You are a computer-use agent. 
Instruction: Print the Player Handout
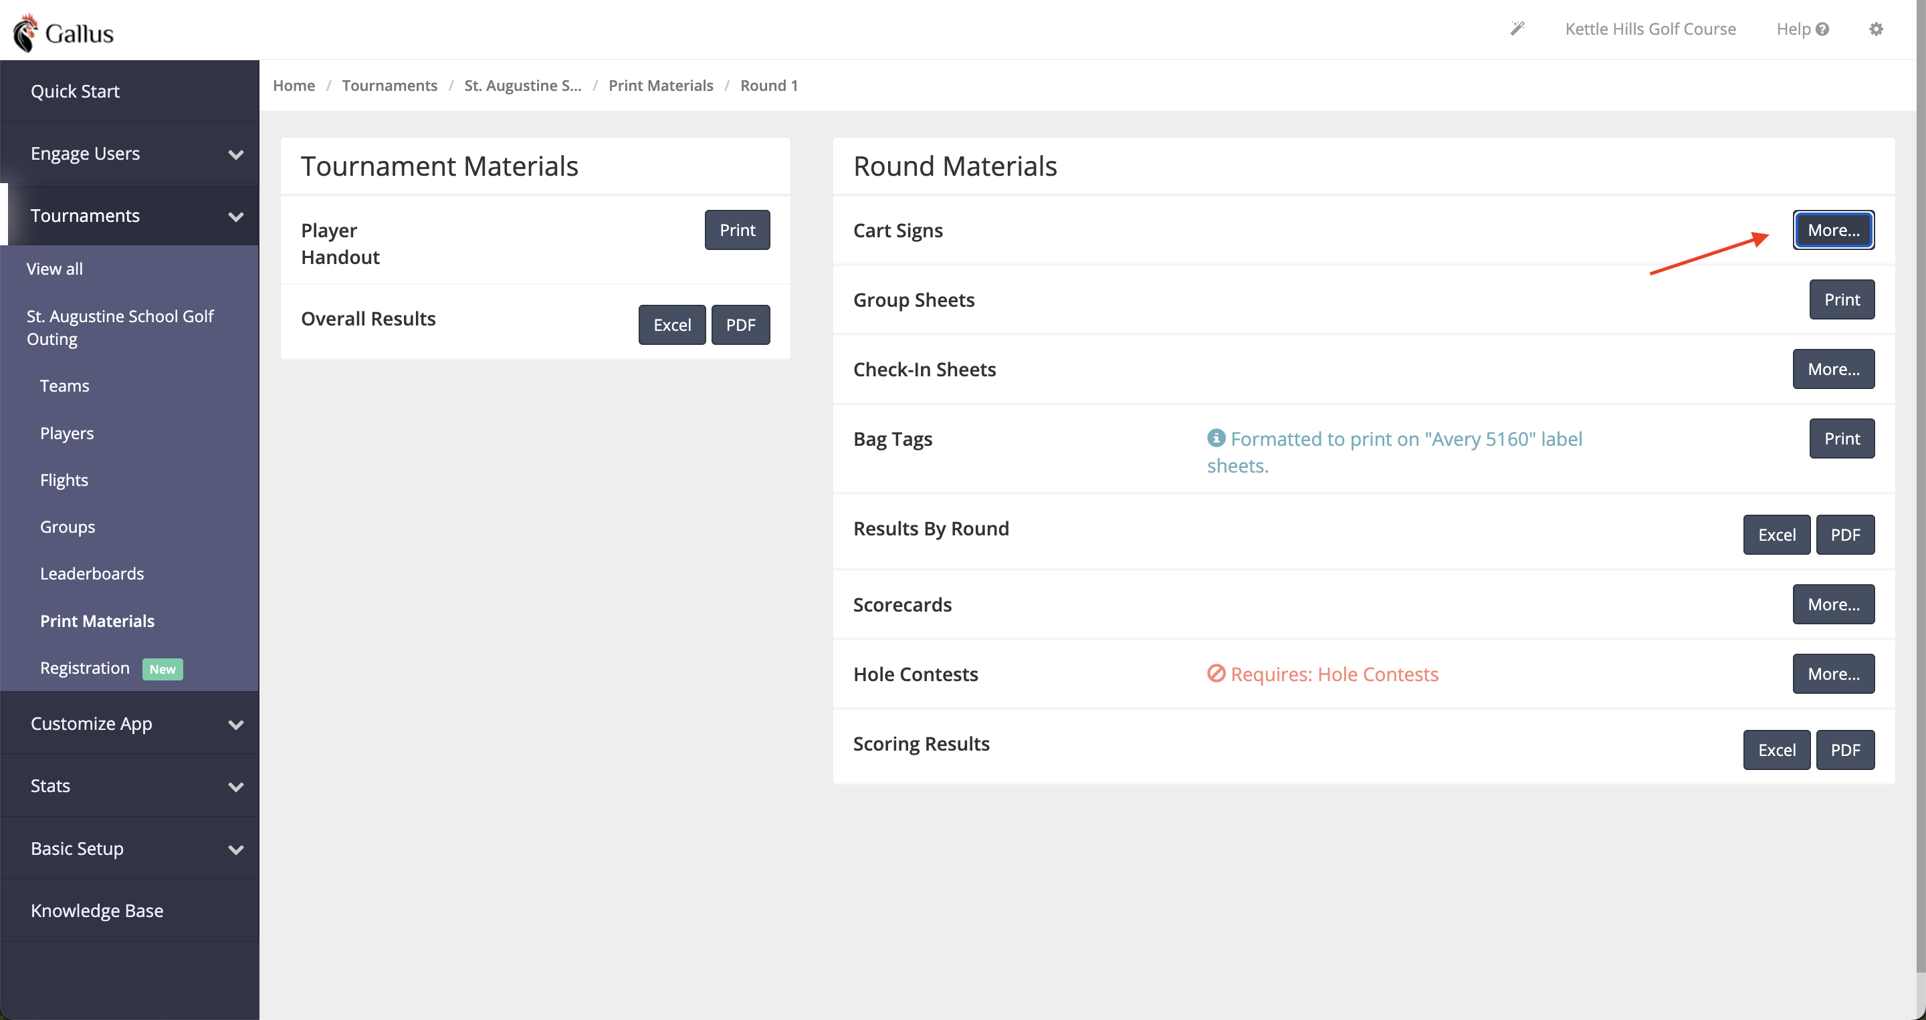click(736, 230)
